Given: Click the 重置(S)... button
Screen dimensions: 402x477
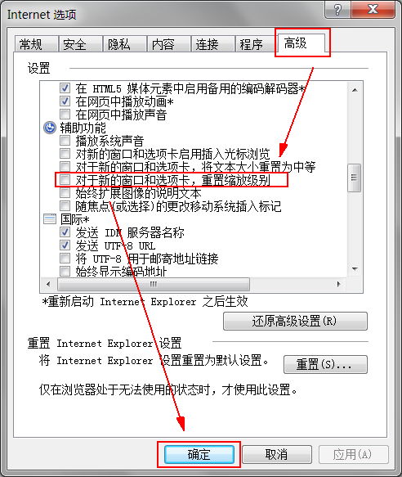Looking at the screenshot, I should (x=325, y=364).
